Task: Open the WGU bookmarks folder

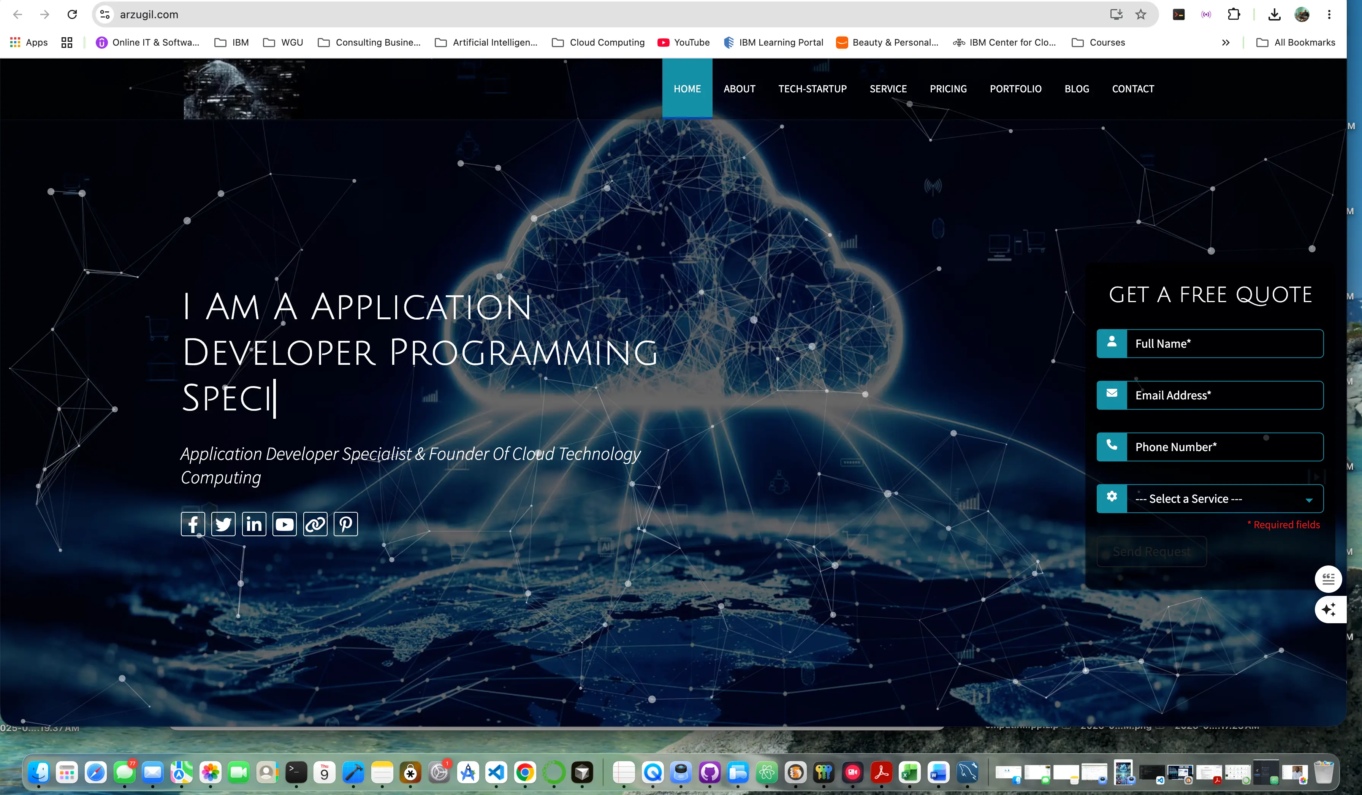Action: pos(283,42)
